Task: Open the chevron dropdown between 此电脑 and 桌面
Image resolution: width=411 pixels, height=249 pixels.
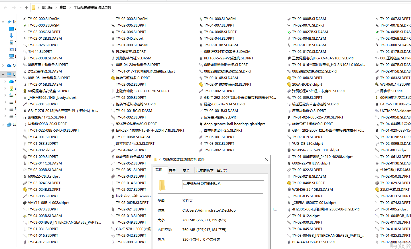Action: pyautogui.click(x=56, y=7)
